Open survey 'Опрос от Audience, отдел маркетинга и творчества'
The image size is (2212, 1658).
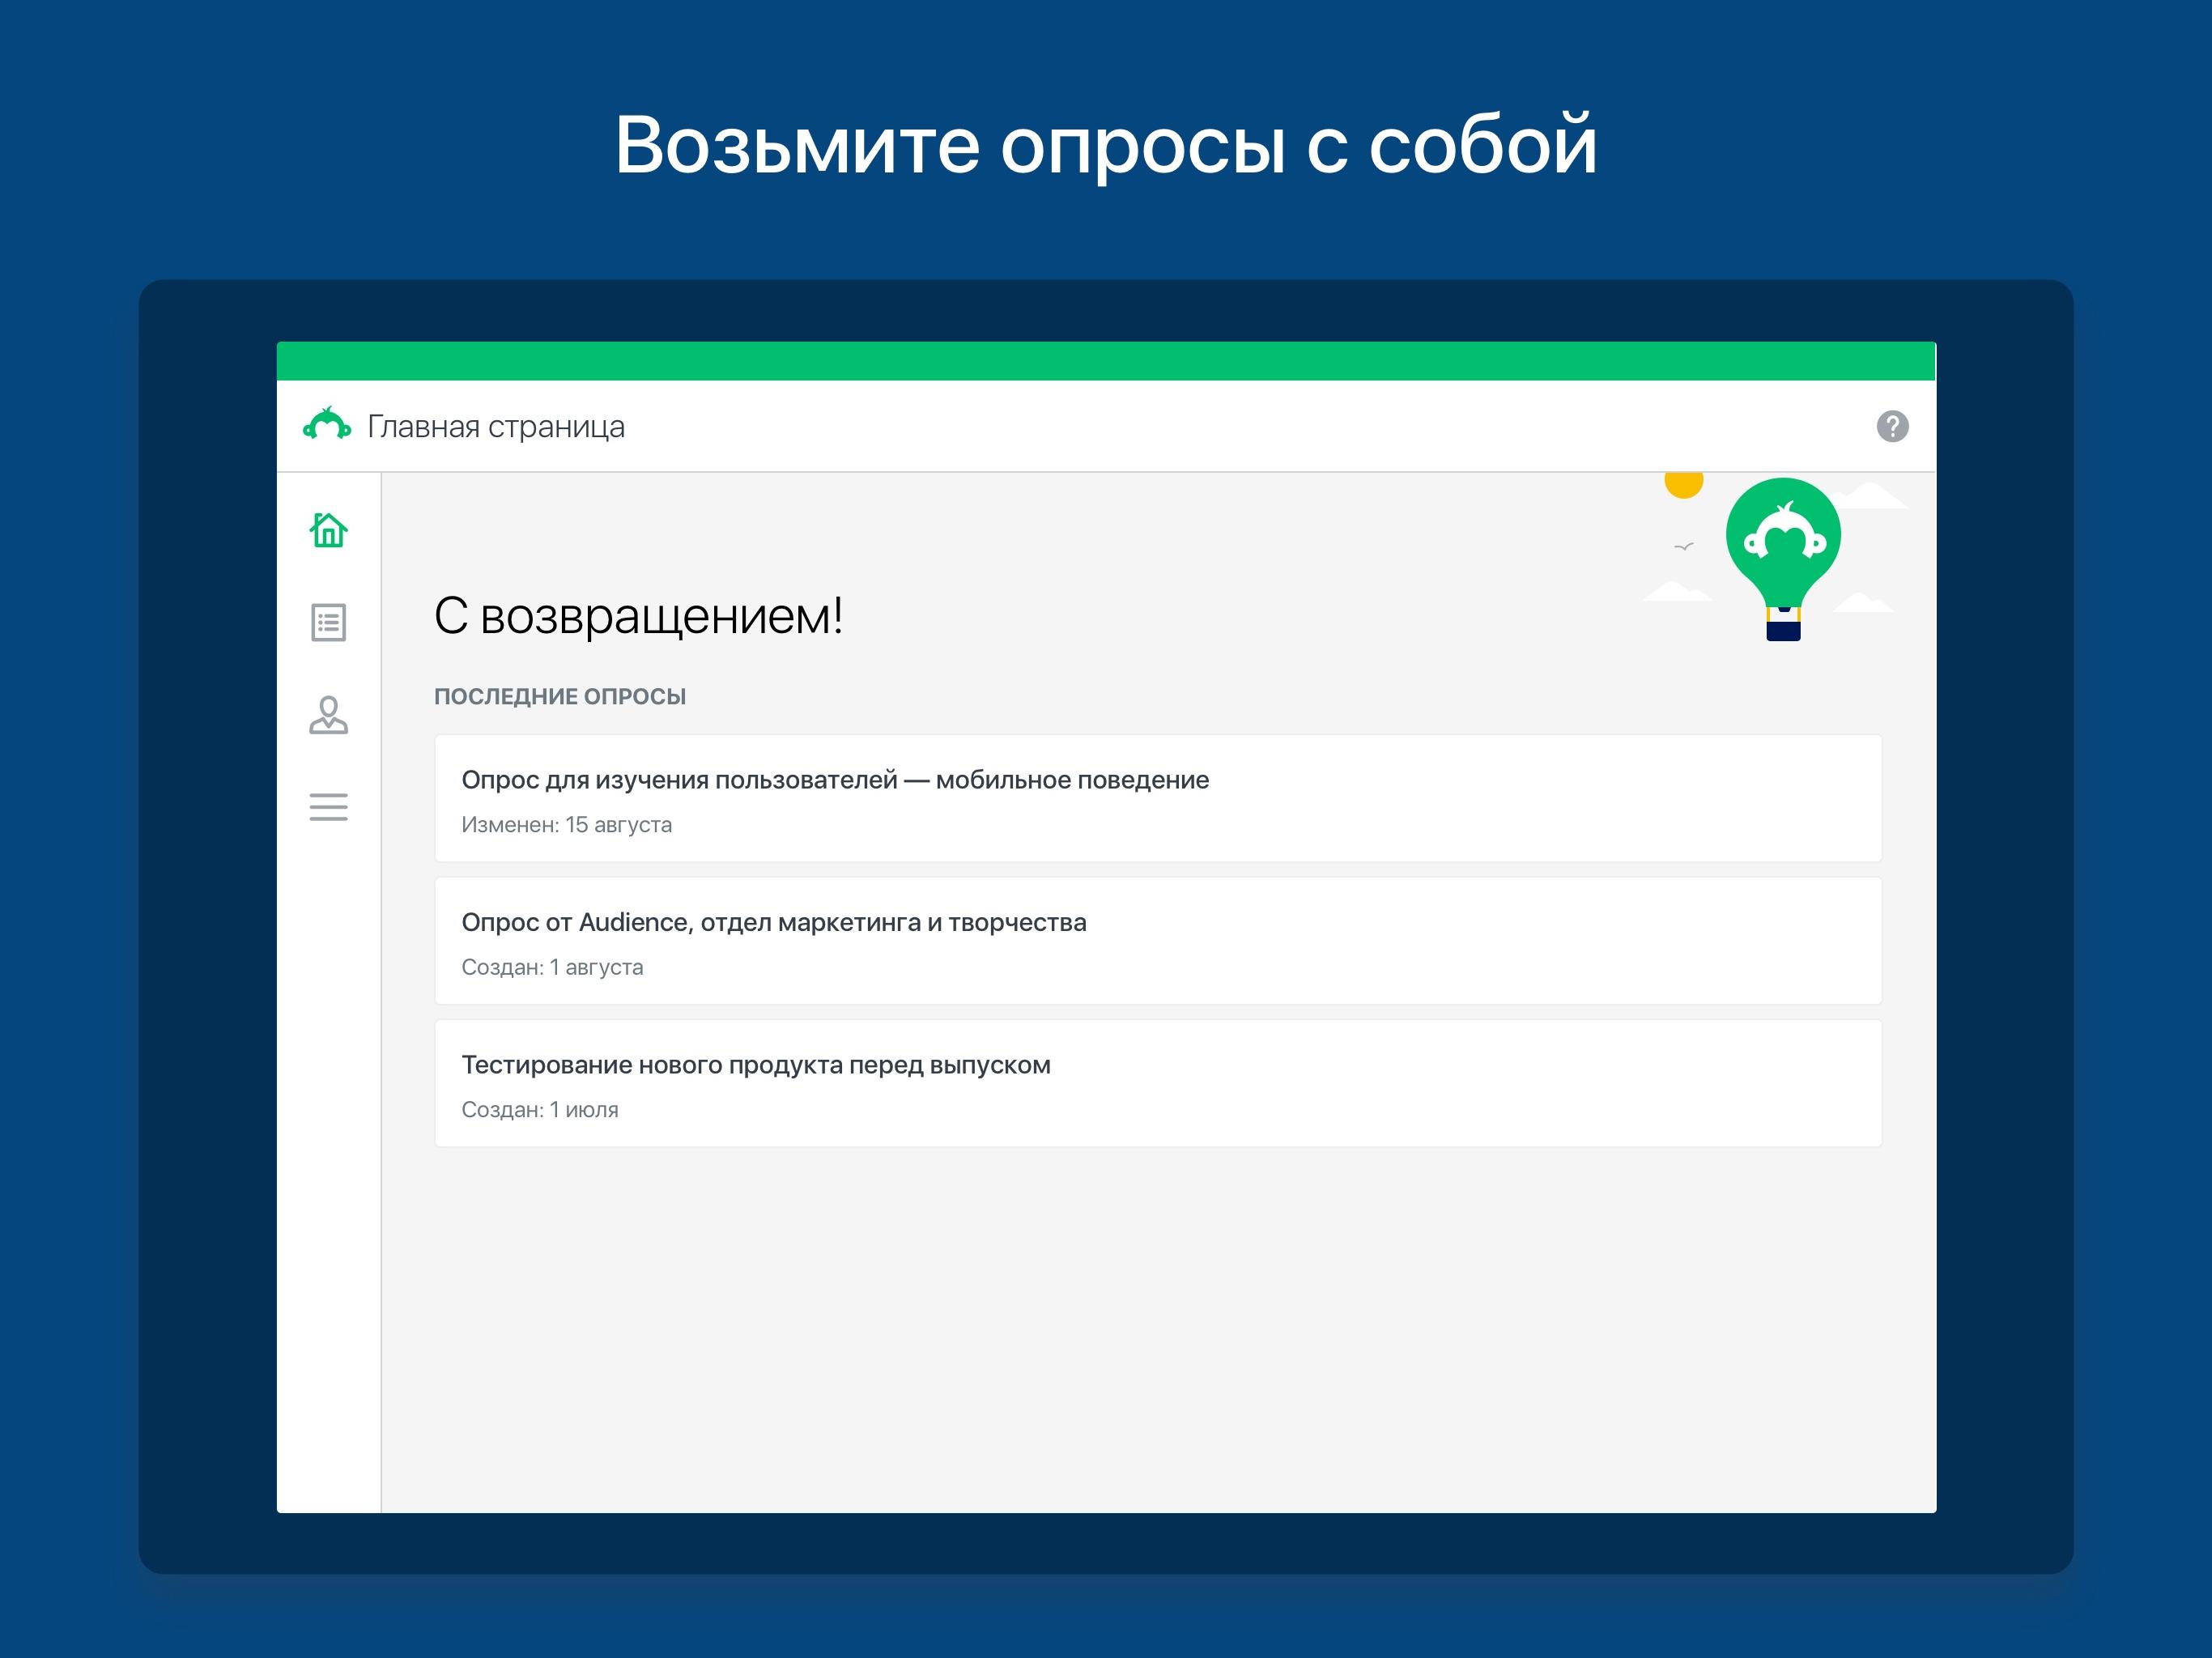coord(1158,941)
